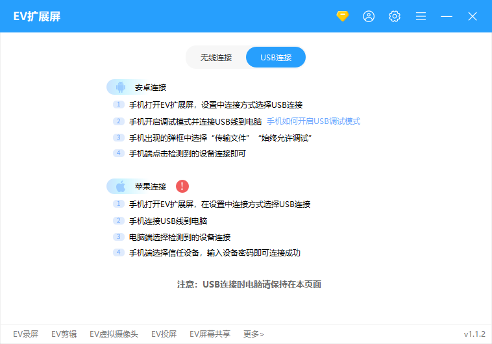Click the 苹果连接 section heading

point(151,187)
